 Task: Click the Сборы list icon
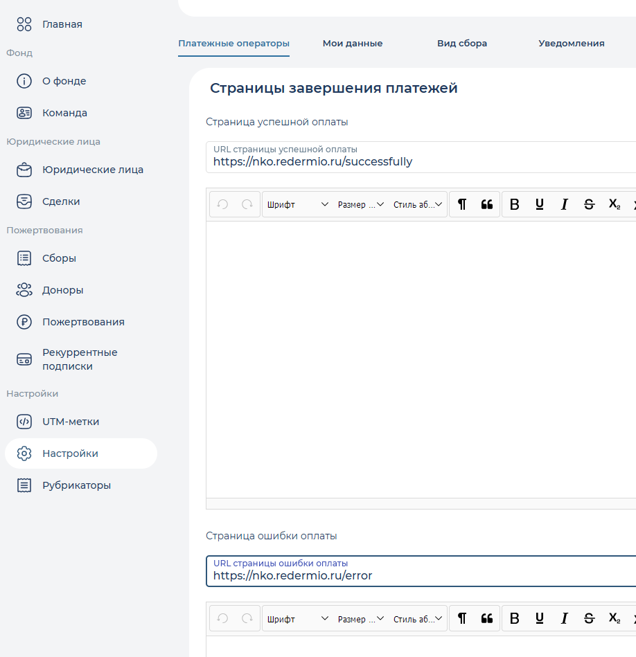click(x=24, y=258)
